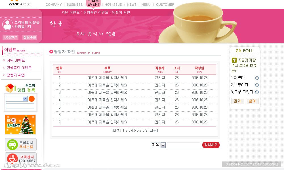Click the question mark icon in ZR POLL
The width and height of the screenshot is (284, 170).
(234, 60)
